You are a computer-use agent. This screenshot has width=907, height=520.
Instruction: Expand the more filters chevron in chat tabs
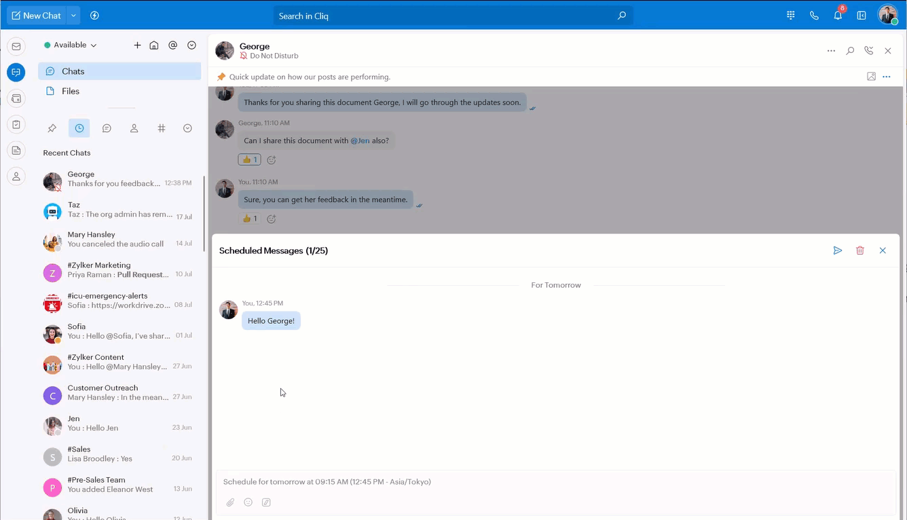coord(188,128)
